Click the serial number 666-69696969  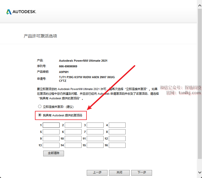tap(68, 66)
